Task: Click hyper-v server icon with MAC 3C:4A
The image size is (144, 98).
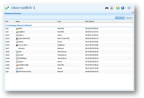Action: [x=17, y=62]
